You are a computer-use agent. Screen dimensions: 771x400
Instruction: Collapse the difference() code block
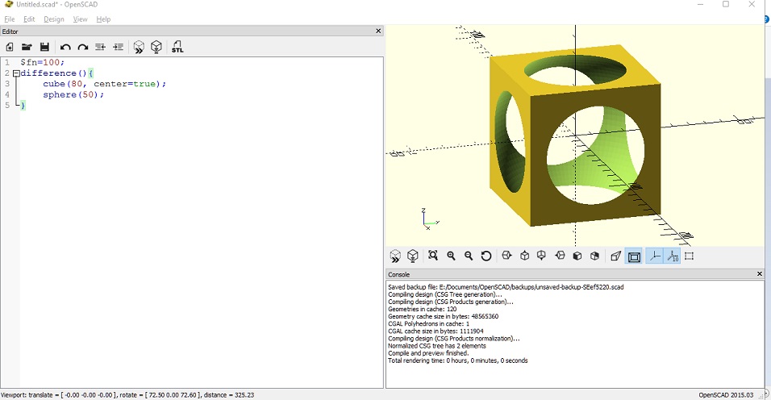click(16, 73)
